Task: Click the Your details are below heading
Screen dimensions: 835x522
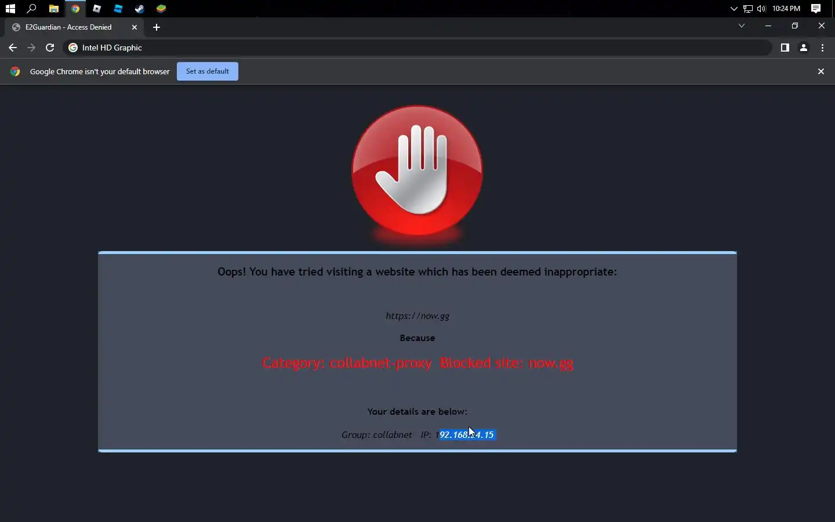Action: click(418, 411)
